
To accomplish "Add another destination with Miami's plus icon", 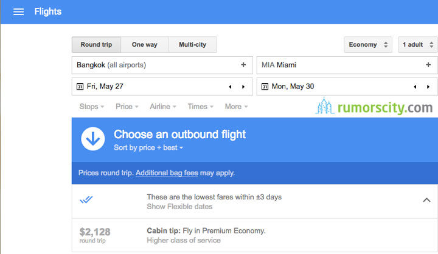I will point(428,65).
